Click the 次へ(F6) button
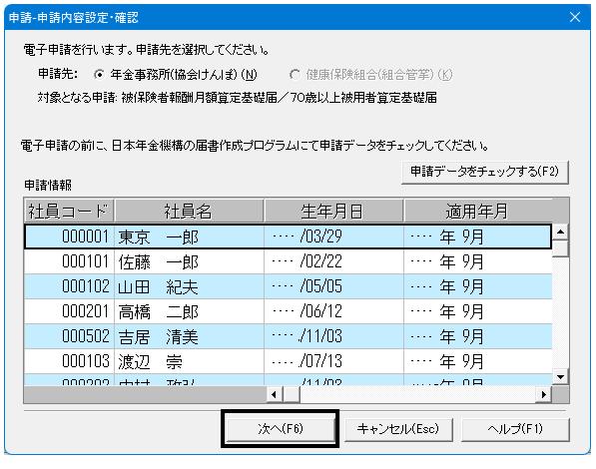This screenshot has height=469, width=596. pos(280,429)
